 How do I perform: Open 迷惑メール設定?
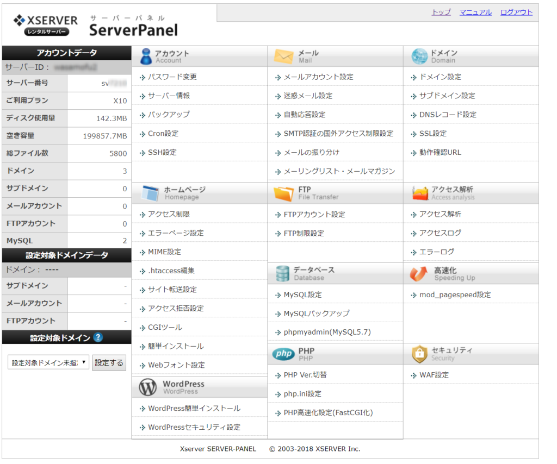click(x=308, y=96)
